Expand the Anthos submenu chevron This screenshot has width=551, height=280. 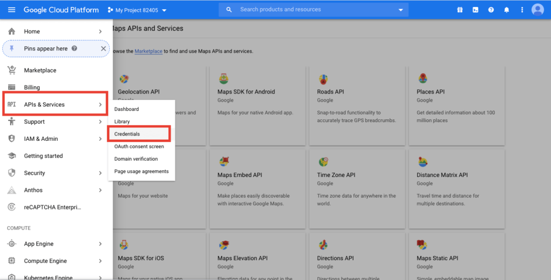tap(100, 190)
